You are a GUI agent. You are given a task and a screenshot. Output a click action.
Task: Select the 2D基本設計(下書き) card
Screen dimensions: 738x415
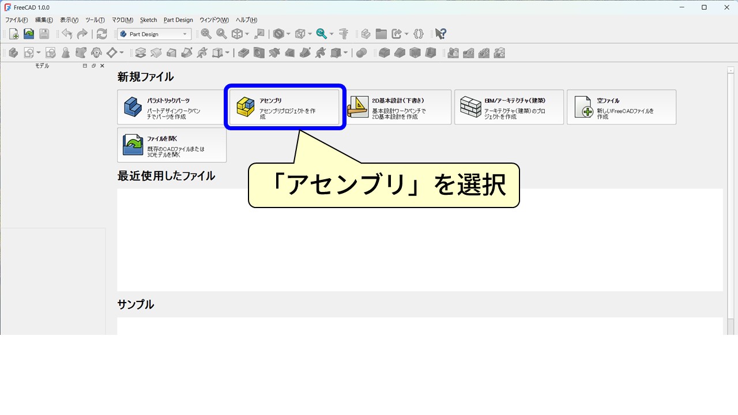click(x=397, y=107)
